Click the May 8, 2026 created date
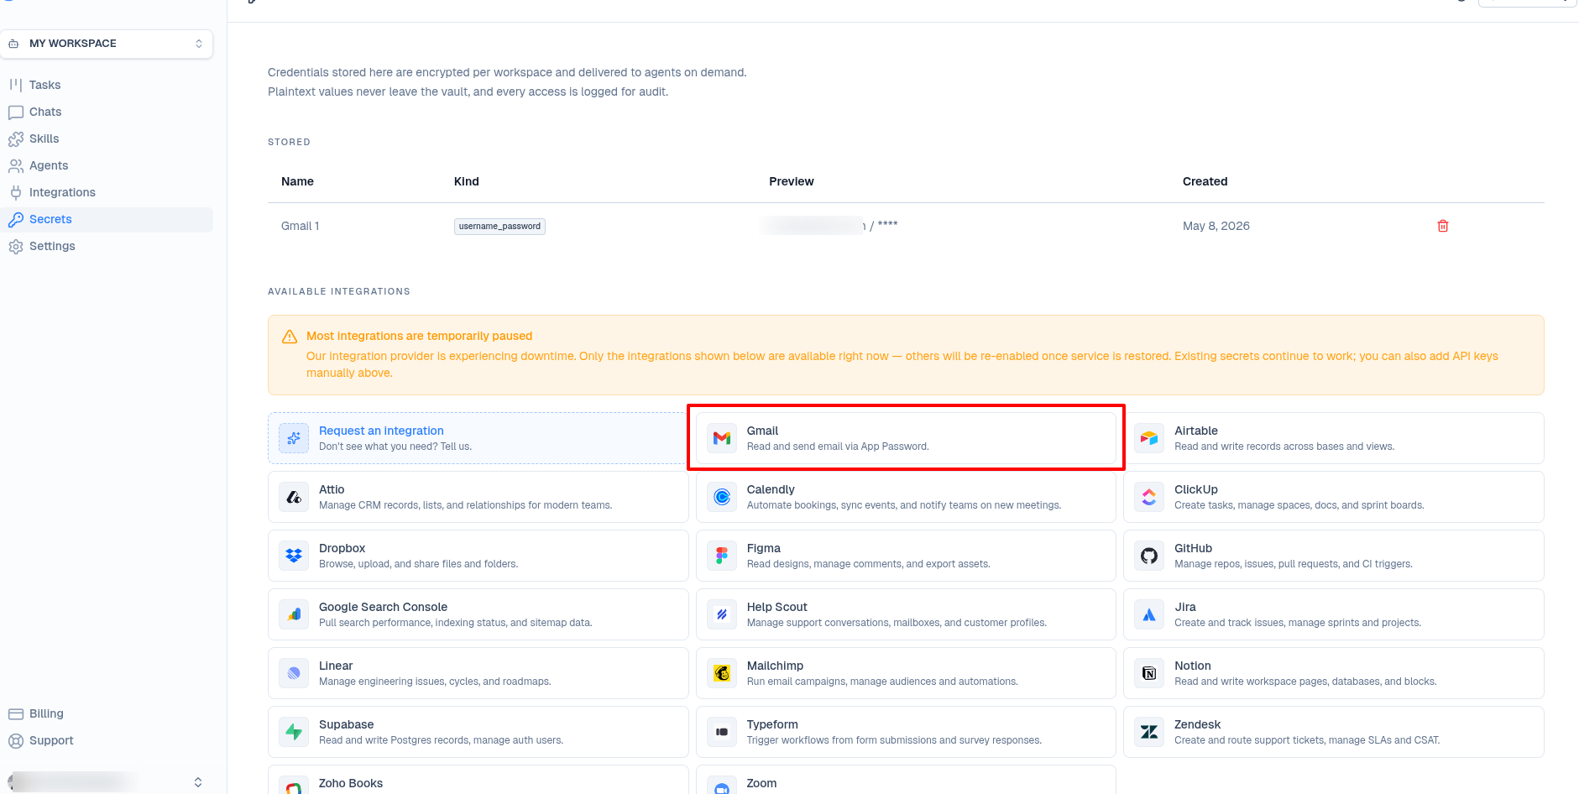The width and height of the screenshot is (1579, 794). pyautogui.click(x=1216, y=226)
